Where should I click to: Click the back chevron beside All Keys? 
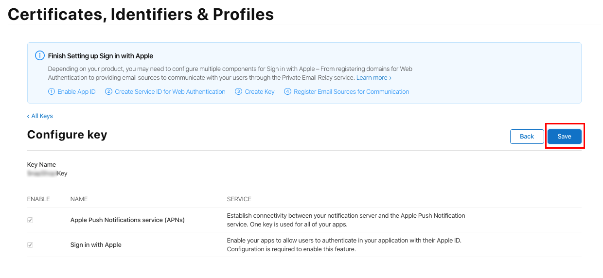(28, 116)
